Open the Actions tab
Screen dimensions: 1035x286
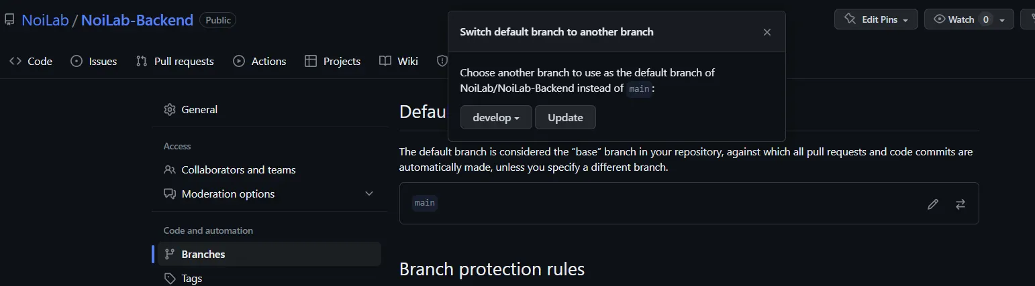pyautogui.click(x=260, y=61)
